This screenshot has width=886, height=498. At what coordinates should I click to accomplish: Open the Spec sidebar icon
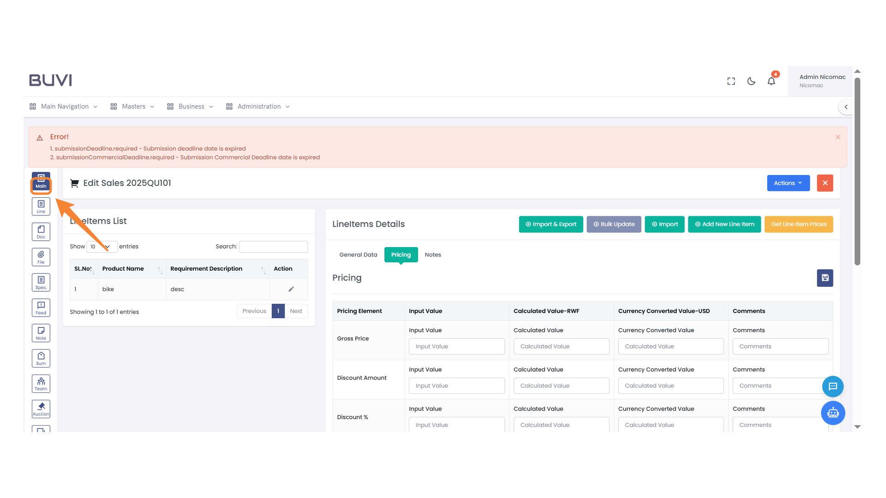click(x=41, y=283)
